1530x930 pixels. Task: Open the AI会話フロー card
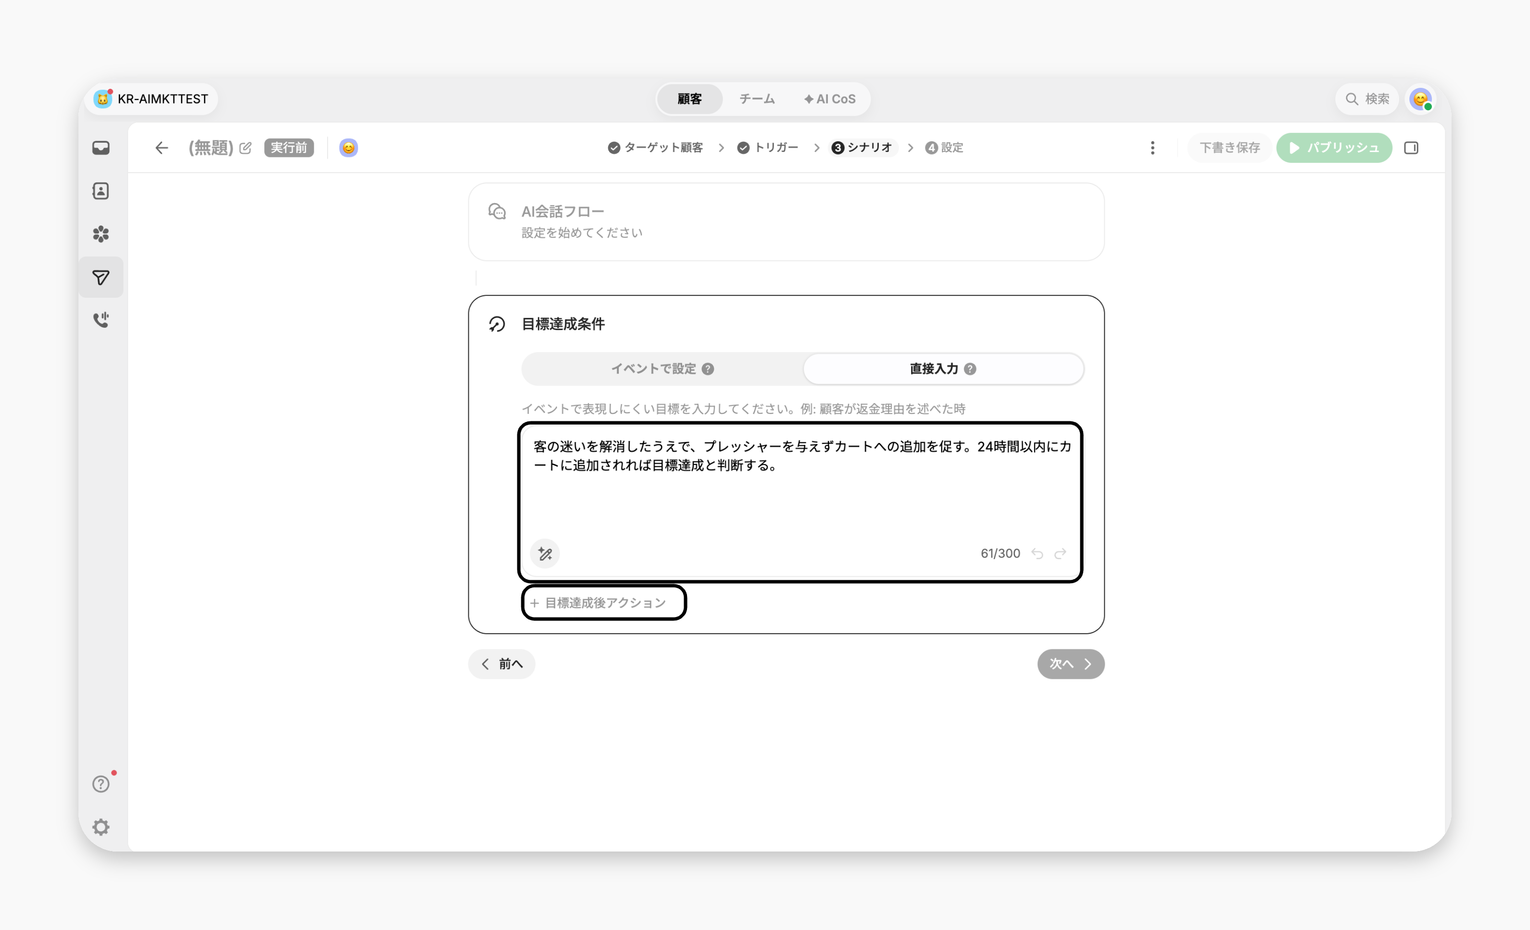pos(786,222)
